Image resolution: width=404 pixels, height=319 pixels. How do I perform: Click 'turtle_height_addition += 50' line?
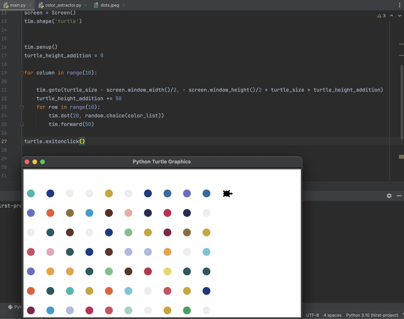79,99
